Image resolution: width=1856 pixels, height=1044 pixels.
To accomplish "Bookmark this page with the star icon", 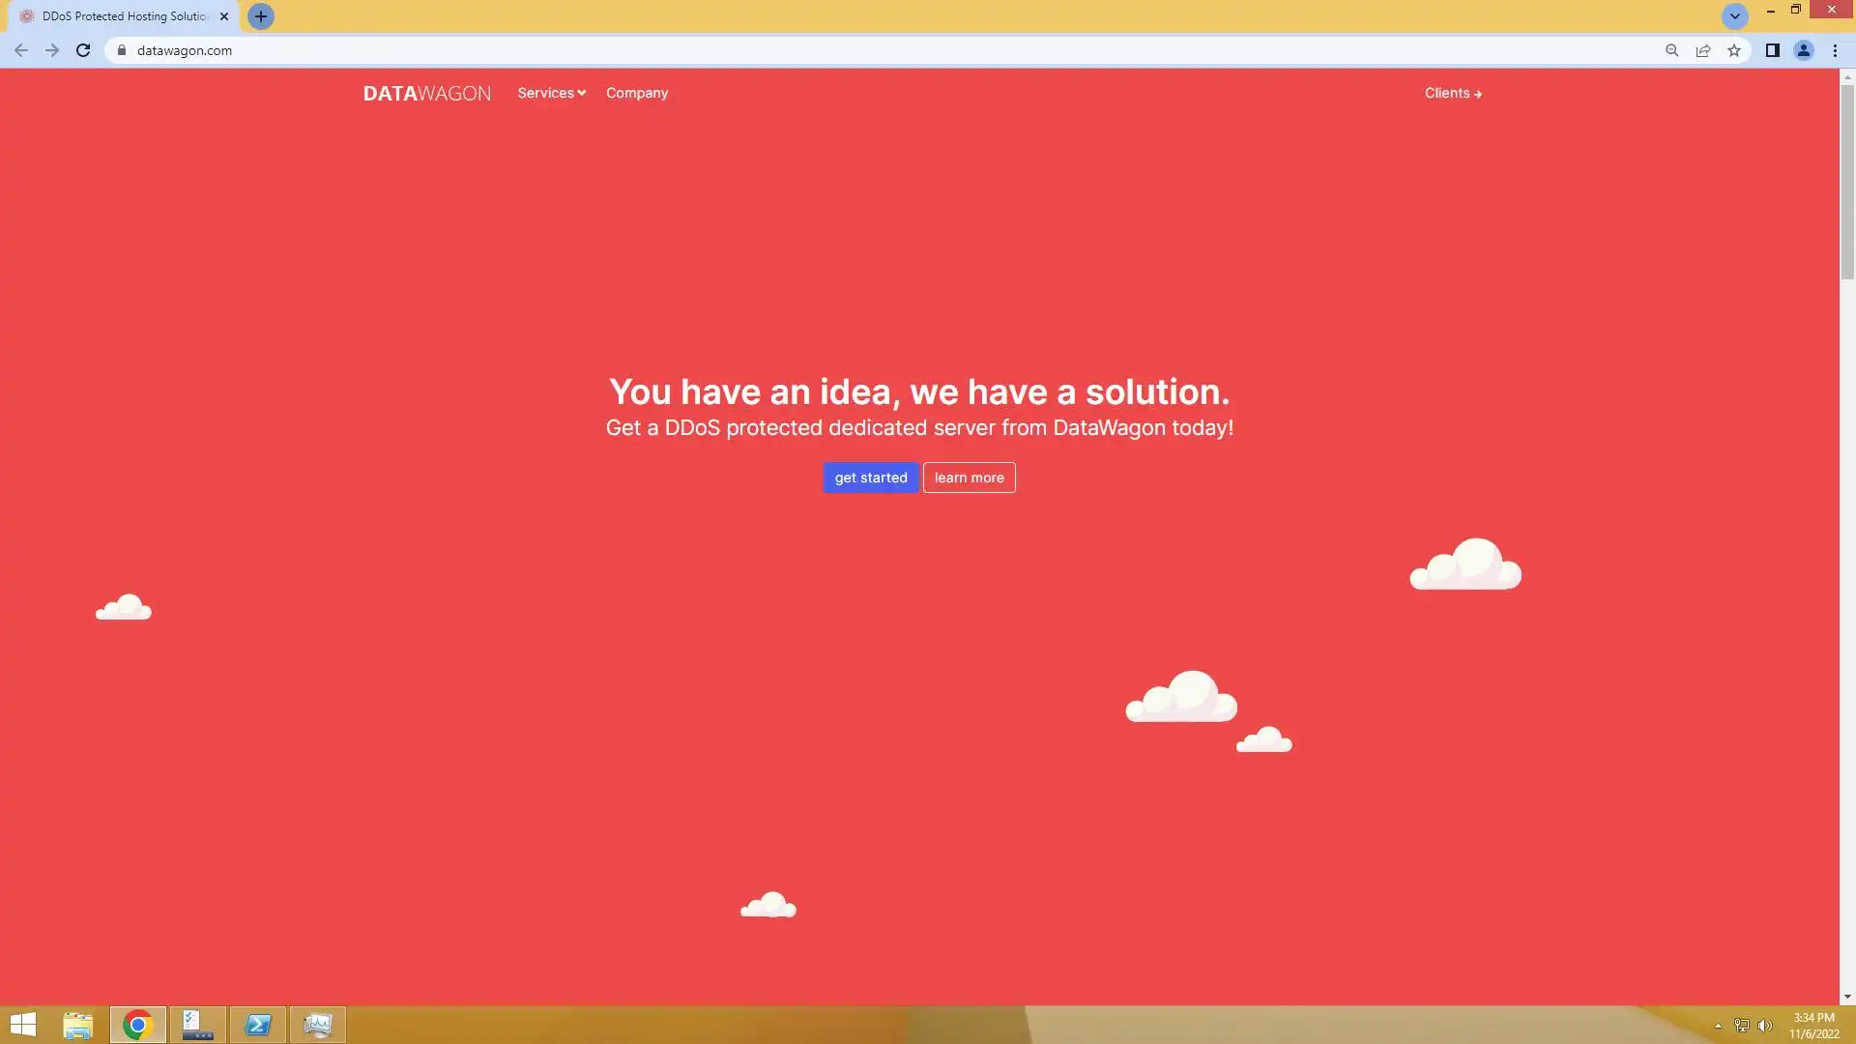I will click(x=1734, y=50).
